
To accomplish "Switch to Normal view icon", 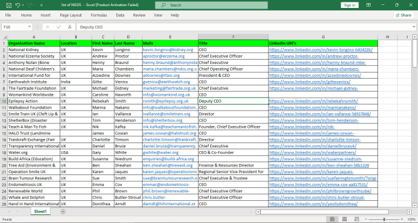I will click(332, 219).
